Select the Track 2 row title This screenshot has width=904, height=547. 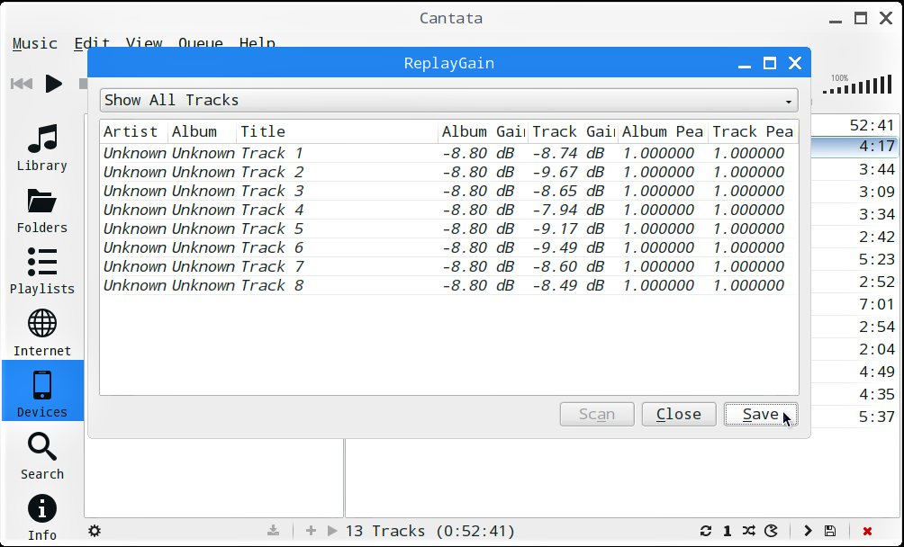click(x=272, y=172)
